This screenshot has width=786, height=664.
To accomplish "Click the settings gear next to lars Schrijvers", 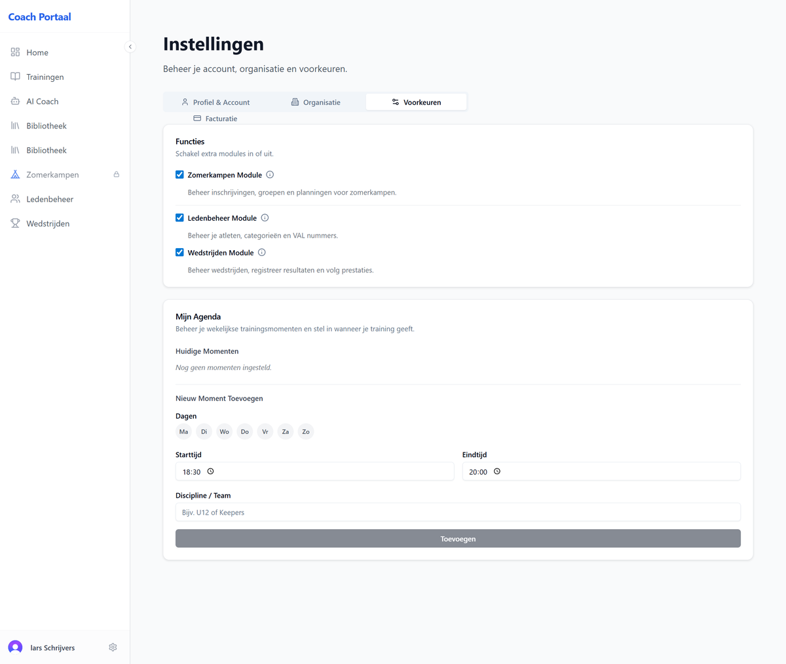I will pos(113,647).
